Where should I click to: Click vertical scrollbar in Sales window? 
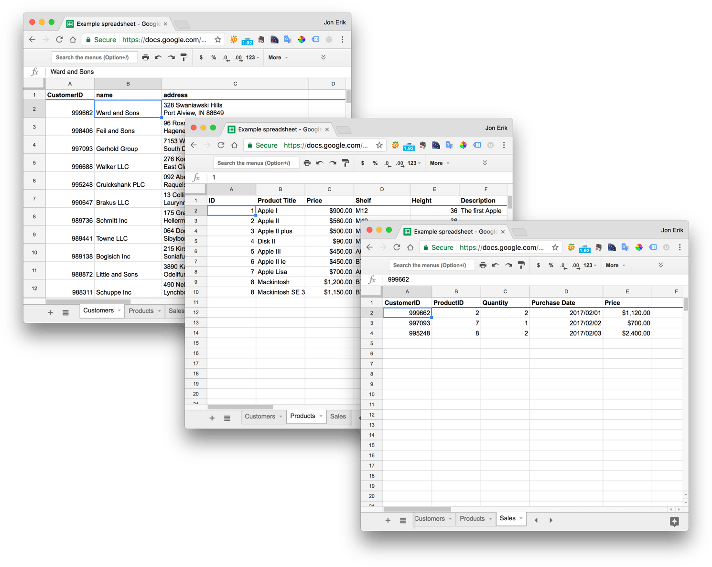[686, 304]
